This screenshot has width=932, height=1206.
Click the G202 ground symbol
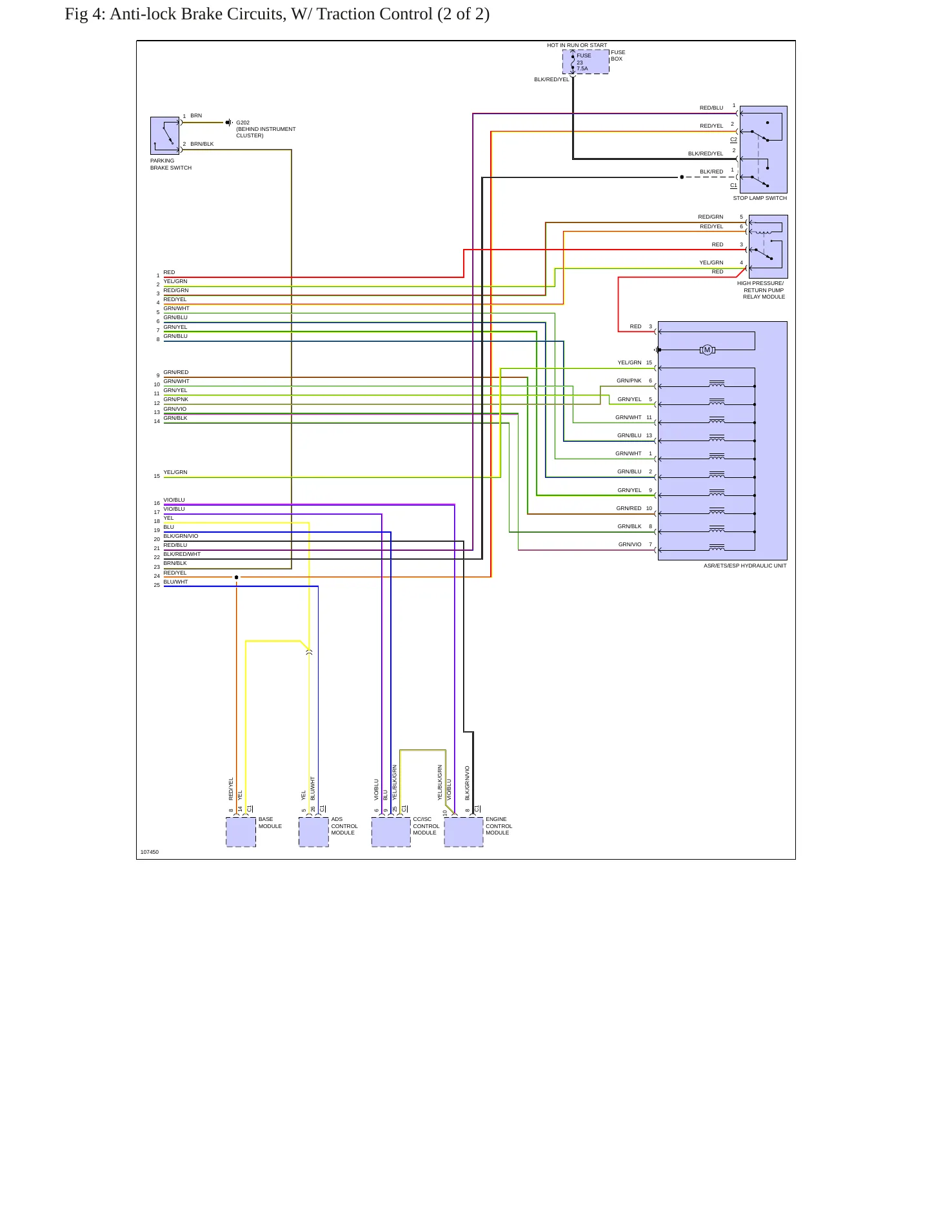(x=229, y=122)
